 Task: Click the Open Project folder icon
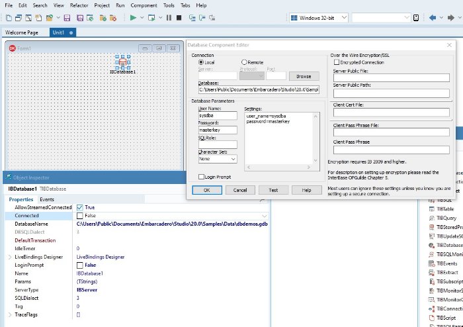pyautogui.click(x=50, y=18)
